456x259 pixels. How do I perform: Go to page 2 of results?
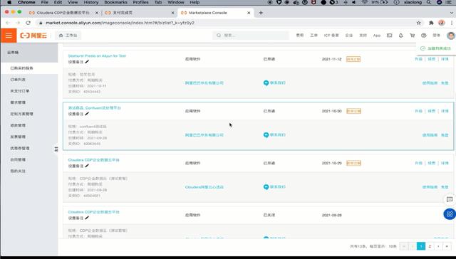[430, 246]
